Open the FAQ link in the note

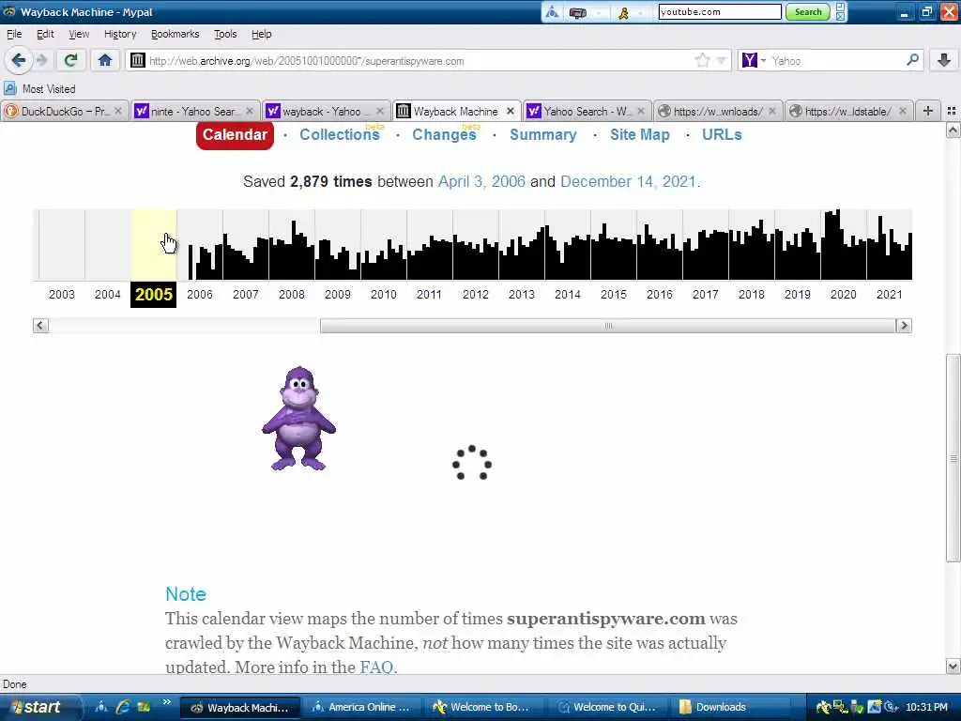point(376,667)
